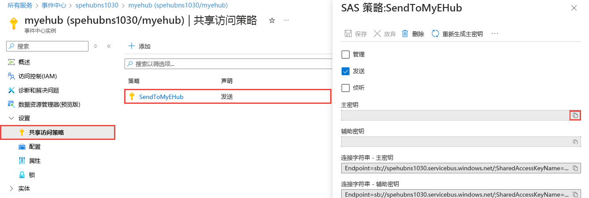Open the SendToMyEHub policy link
This screenshot has height=198, width=589.
click(161, 97)
